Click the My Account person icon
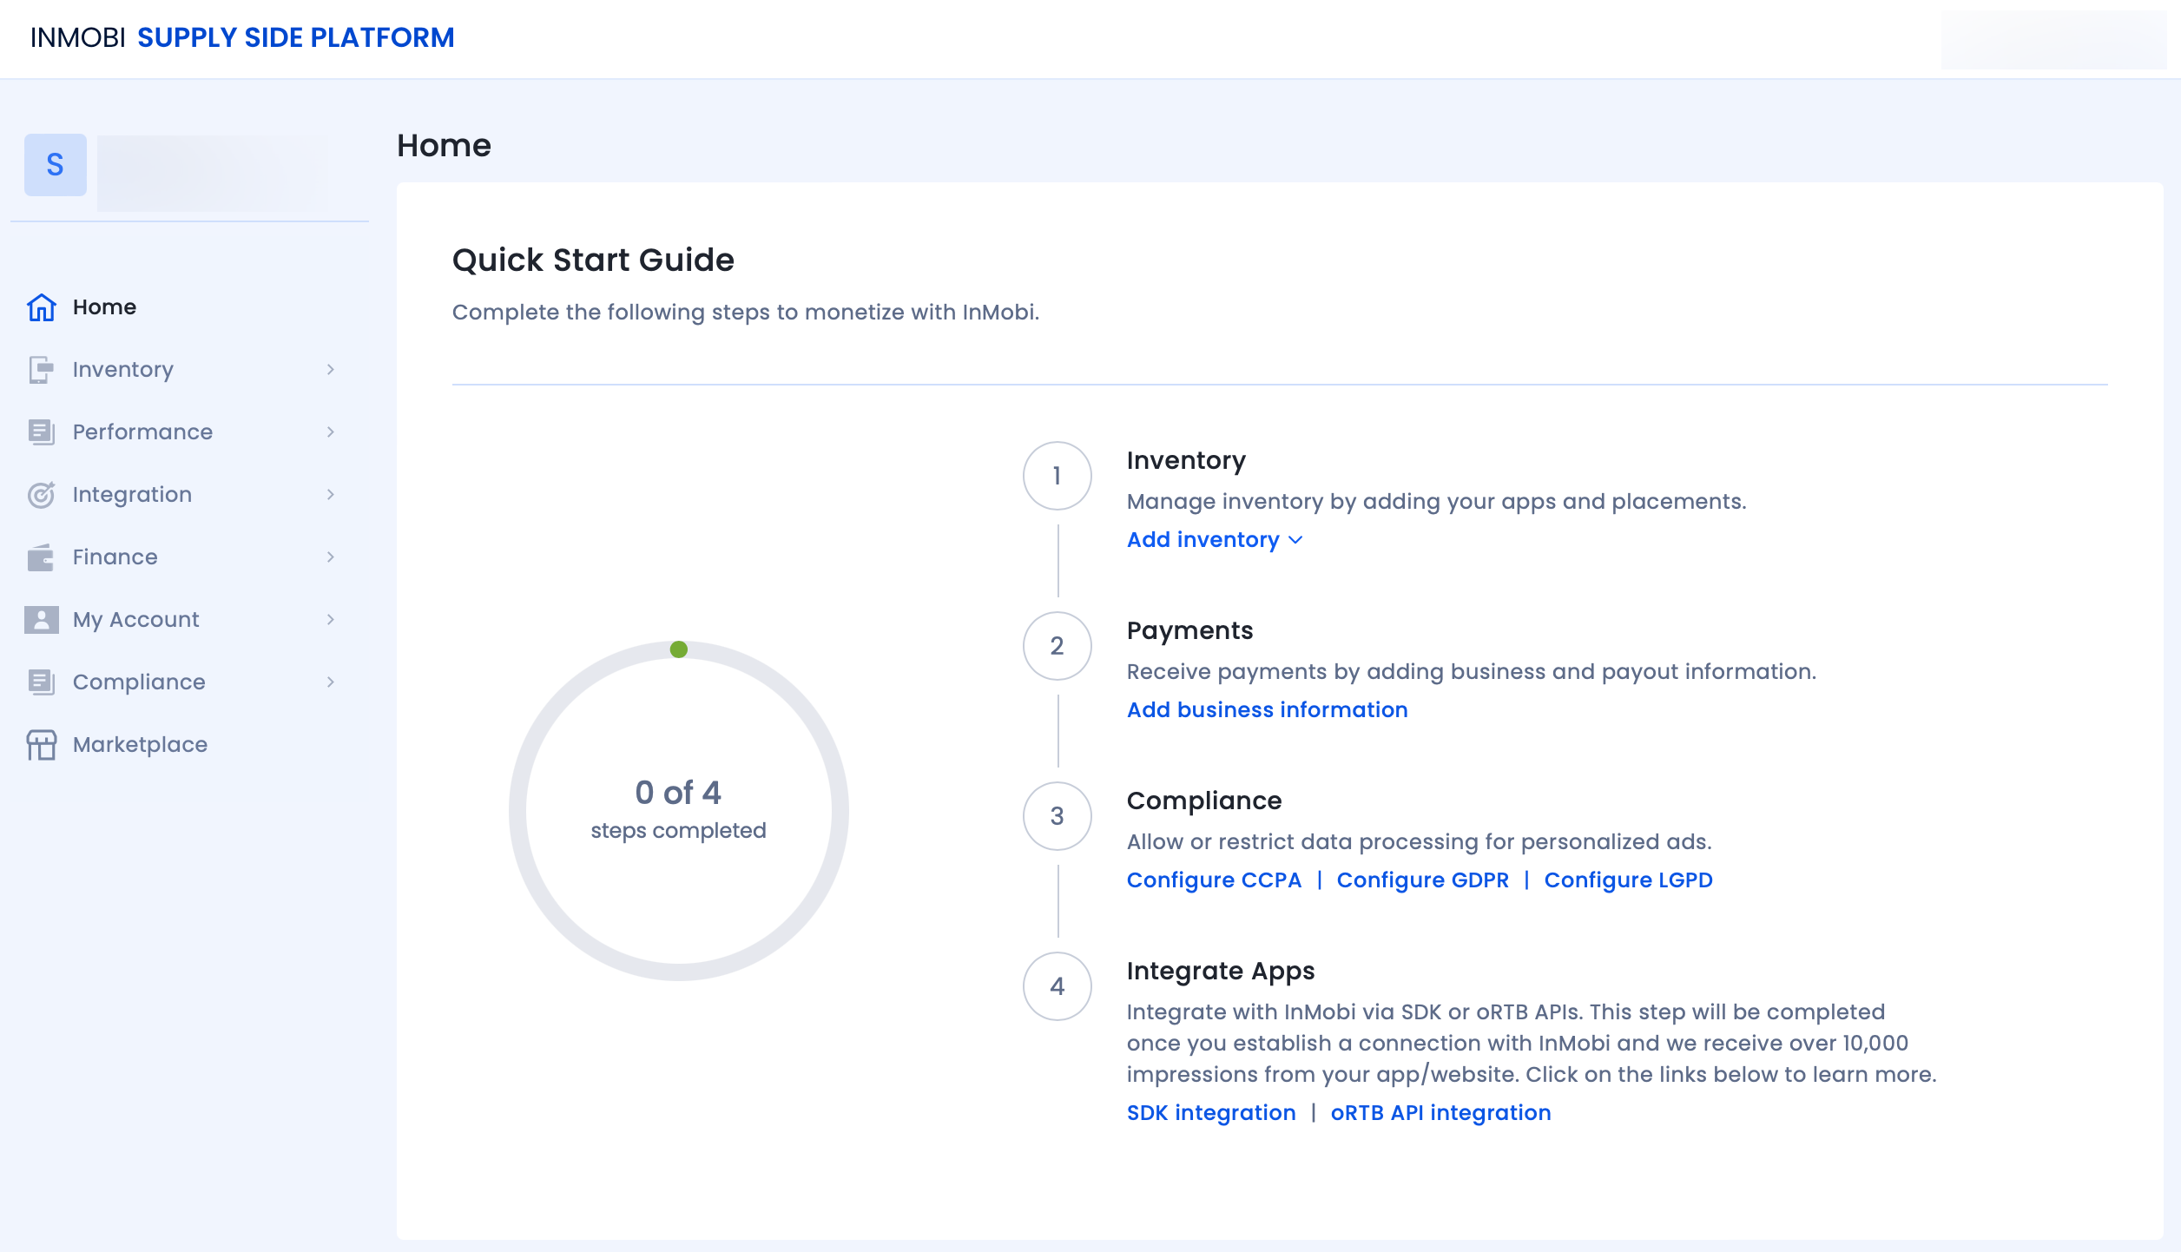Screen dimensions: 2181x1252 click(41, 620)
